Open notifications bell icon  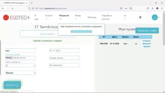pyautogui.click(x=140, y=17)
